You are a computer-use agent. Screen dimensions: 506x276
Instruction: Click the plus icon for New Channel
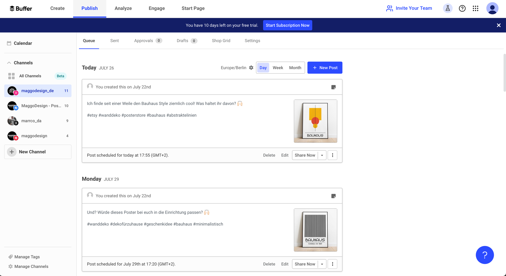(12, 152)
